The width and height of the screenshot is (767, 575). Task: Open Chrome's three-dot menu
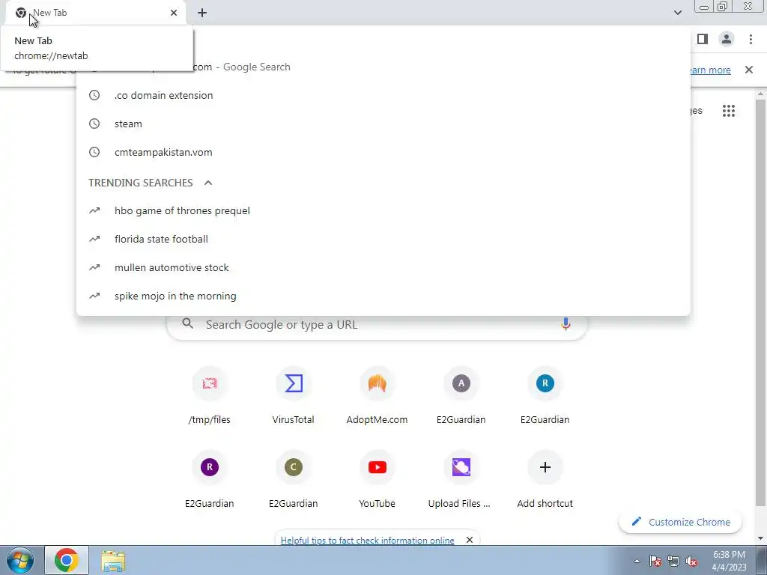[x=751, y=39]
